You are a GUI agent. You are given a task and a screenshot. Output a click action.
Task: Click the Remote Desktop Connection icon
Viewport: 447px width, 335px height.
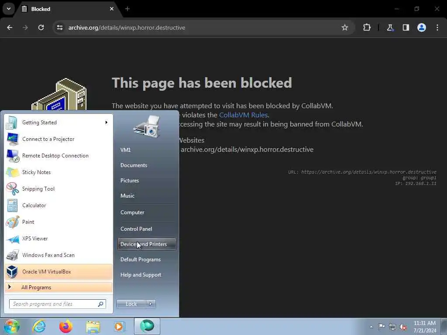[x=13, y=156]
